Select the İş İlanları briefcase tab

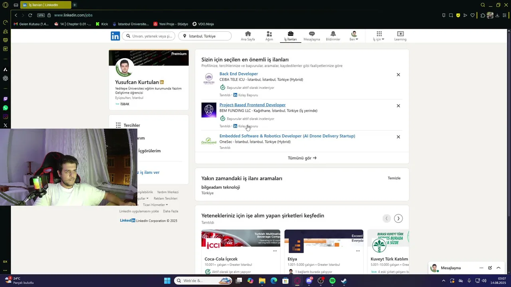290,36
